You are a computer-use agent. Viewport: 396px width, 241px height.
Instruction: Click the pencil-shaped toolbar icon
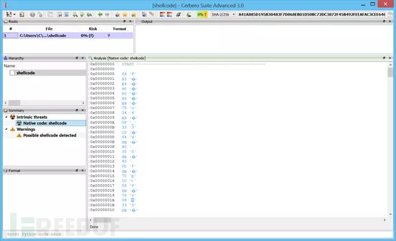[x=152, y=14]
